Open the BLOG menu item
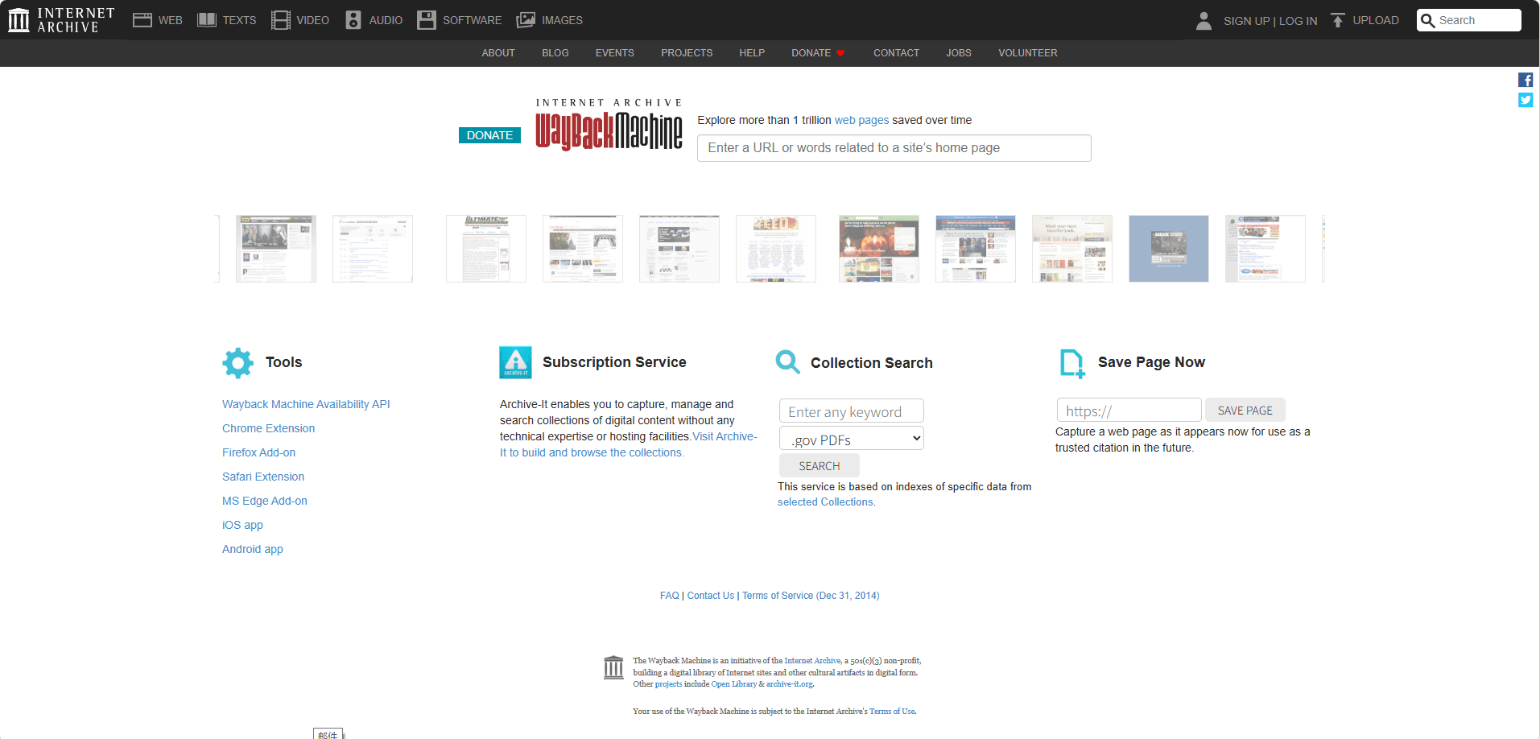 point(555,53)
